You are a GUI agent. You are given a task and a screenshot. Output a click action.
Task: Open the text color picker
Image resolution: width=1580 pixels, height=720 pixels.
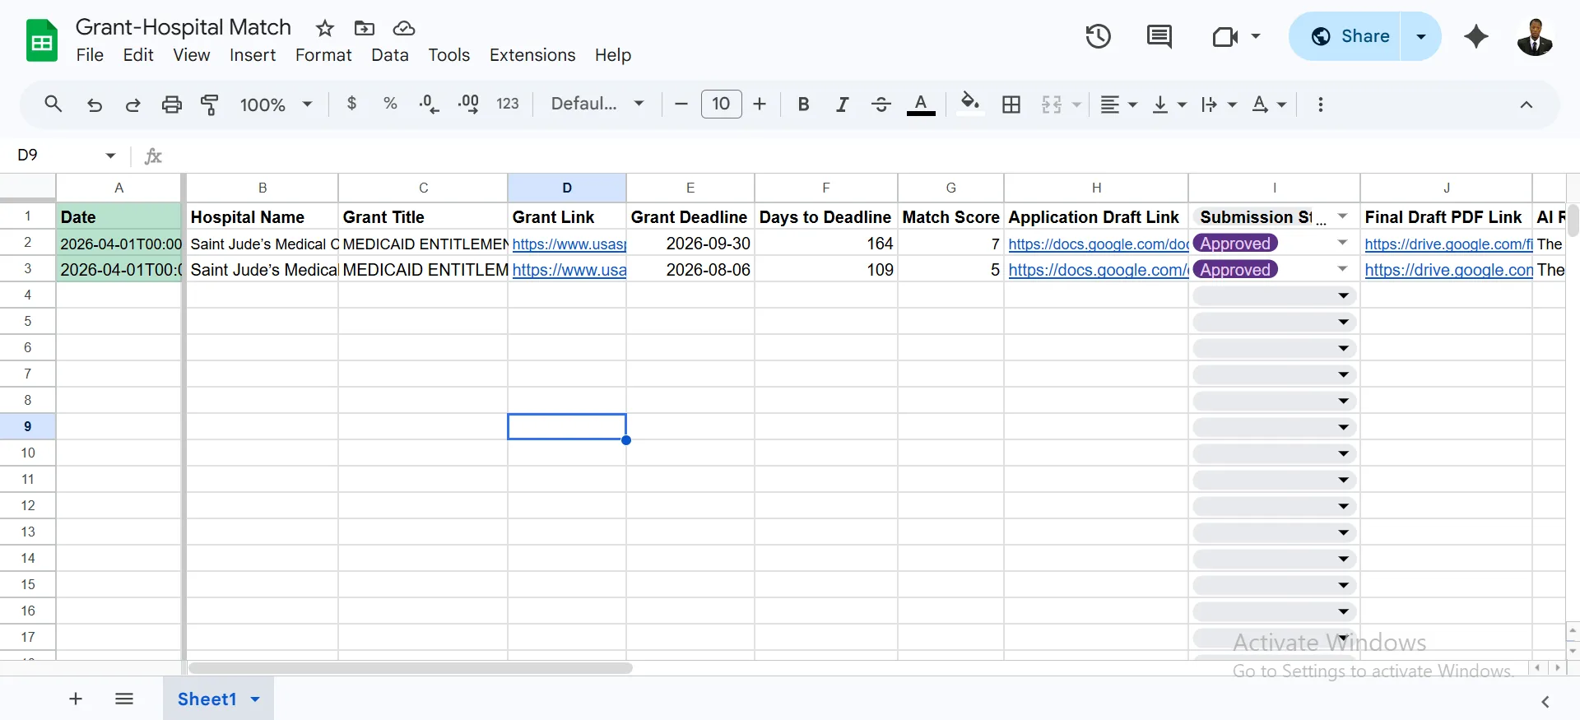pos(921,105)
